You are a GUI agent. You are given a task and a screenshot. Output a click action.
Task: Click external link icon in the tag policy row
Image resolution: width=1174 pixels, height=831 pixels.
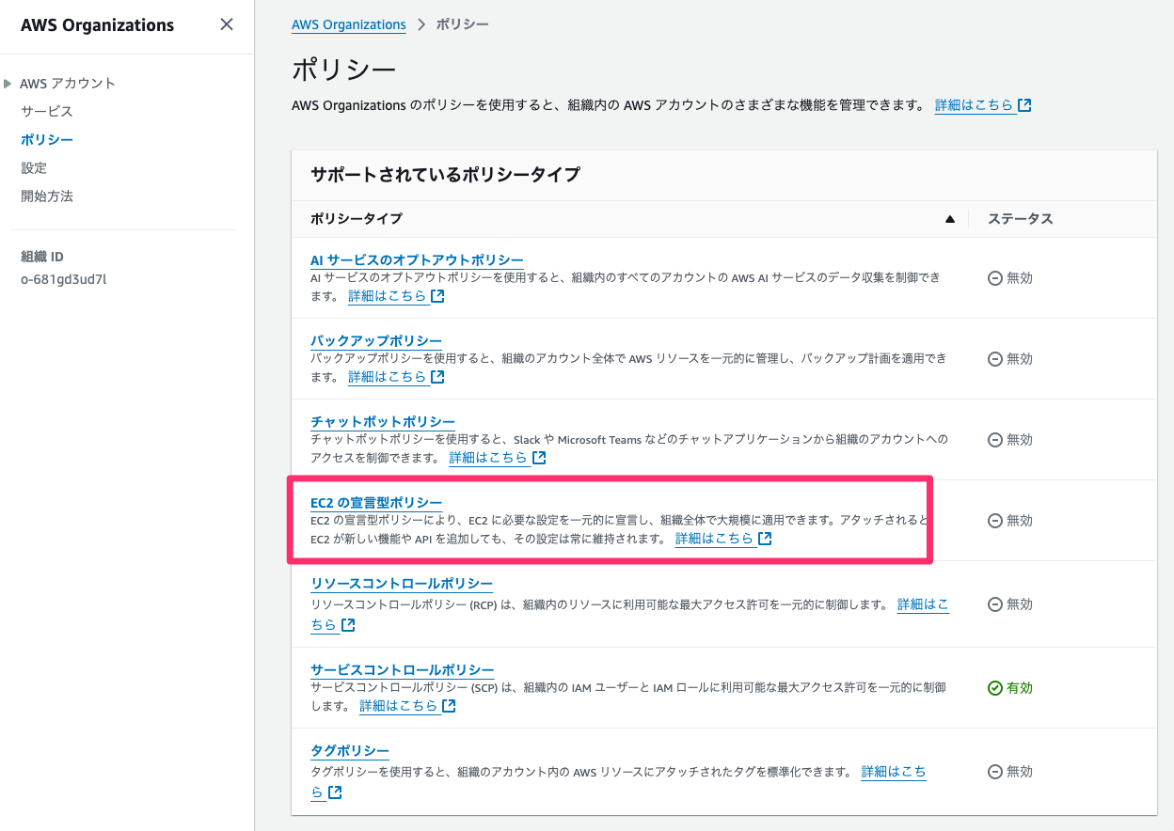335,792
